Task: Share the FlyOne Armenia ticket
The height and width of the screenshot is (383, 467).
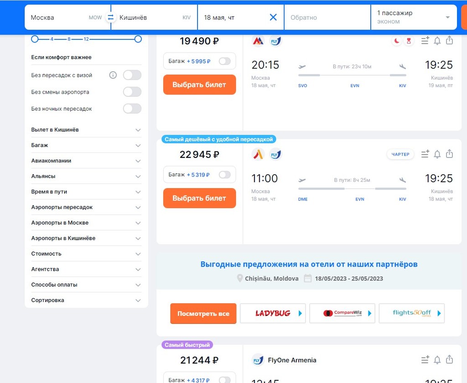Action: click(x=449, y=359)
